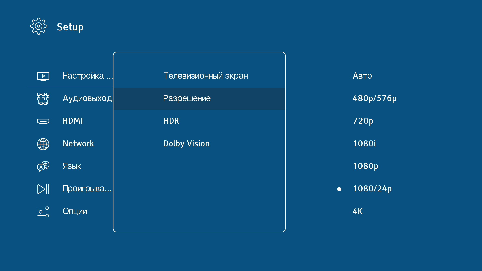
Task: Open the Network globe icon
Action: pyautogui.click(x=43, y=144)
